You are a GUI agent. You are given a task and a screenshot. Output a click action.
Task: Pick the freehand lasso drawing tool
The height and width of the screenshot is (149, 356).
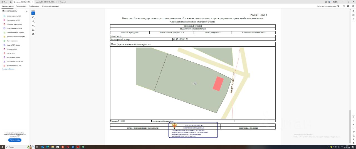pos(33,26)
